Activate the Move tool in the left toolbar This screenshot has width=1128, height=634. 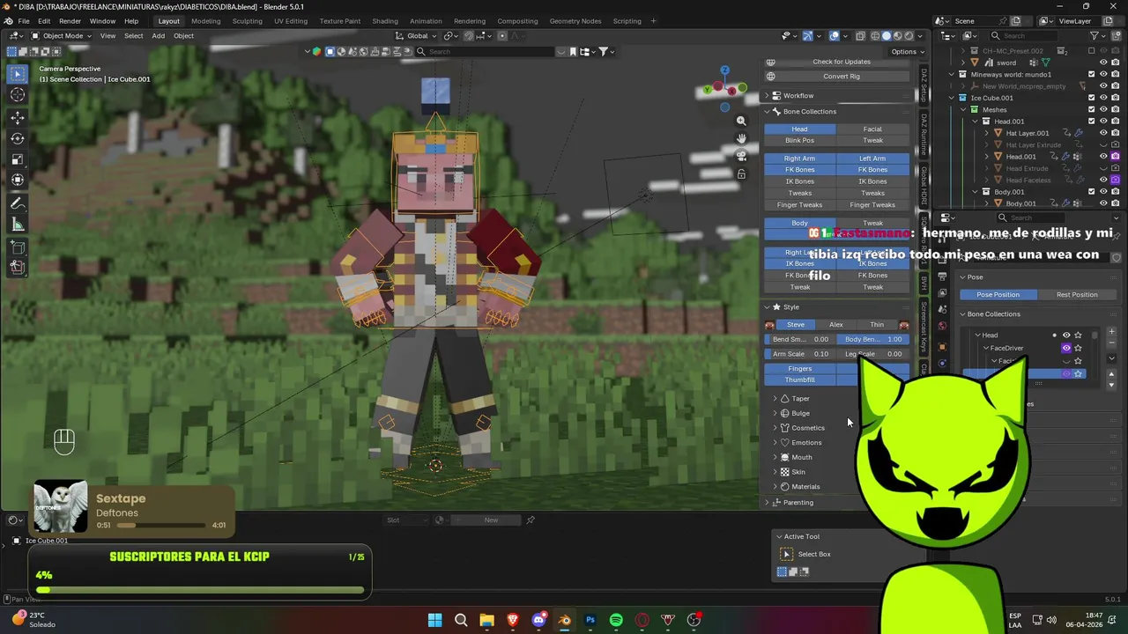(18, 117)
